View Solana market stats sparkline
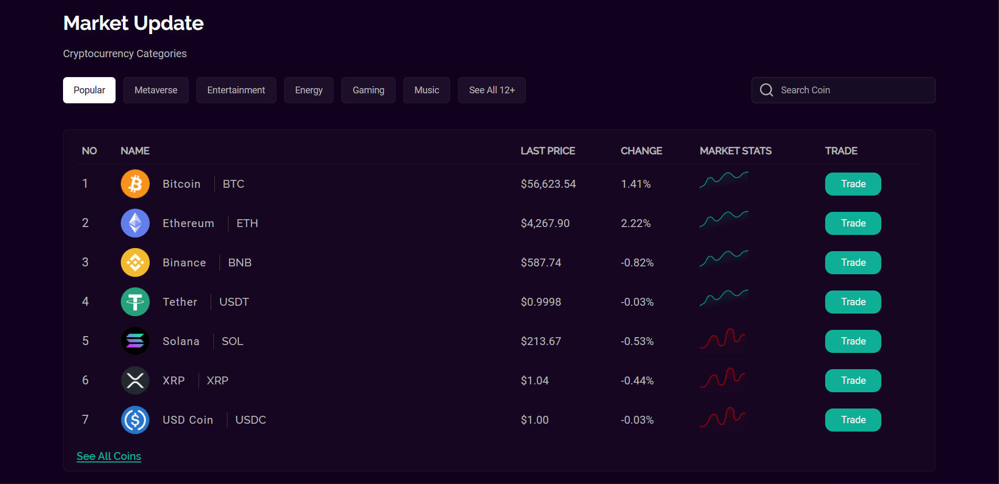Viewport: 999px width, 484px height. pyautogui.click(x=722, y=339)
